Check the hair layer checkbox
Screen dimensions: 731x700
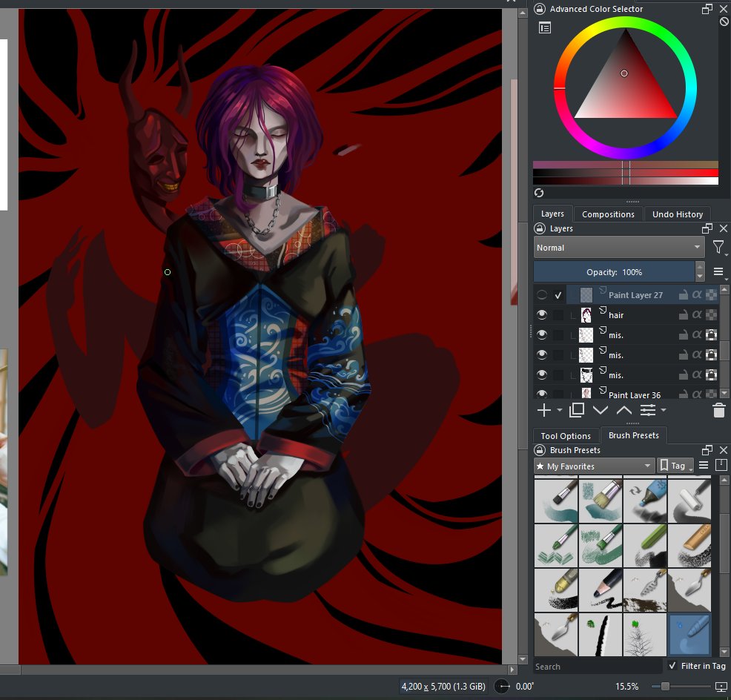pos(558,315)
